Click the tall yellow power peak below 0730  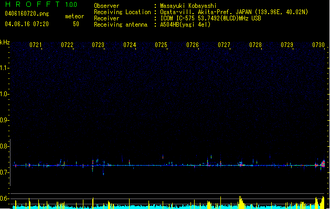(323, 202)
